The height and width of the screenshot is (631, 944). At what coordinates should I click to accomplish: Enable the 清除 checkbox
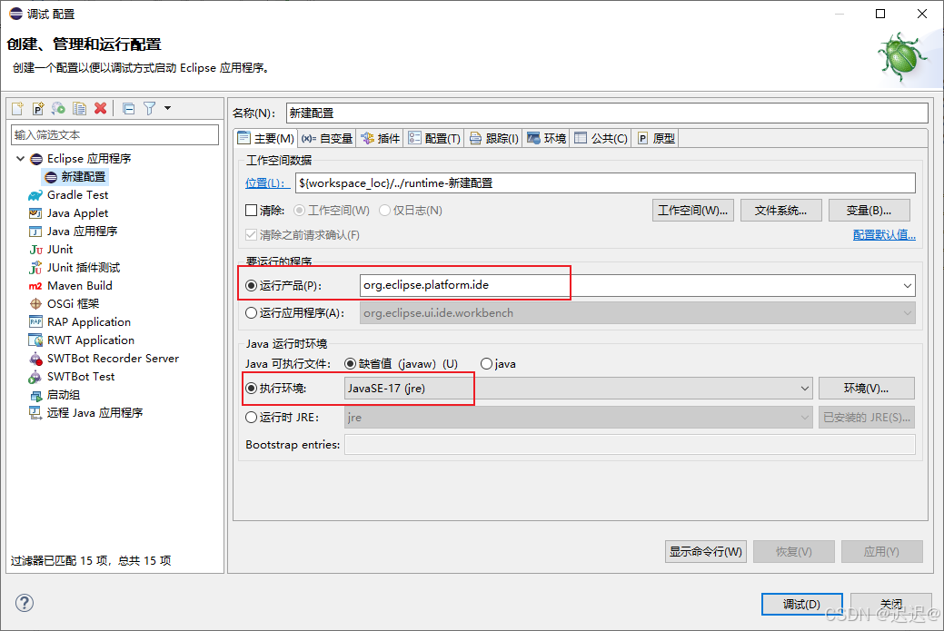click(251, 210)
